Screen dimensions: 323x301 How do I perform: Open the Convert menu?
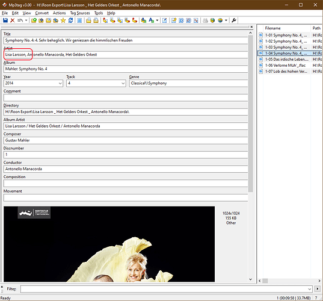(x=42, y=13)
